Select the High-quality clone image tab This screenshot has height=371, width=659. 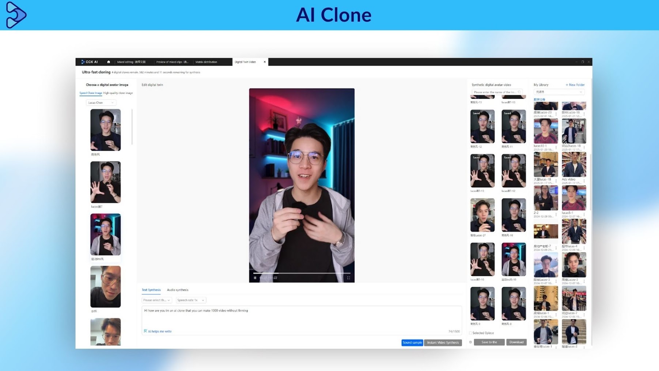coord(118,93)
